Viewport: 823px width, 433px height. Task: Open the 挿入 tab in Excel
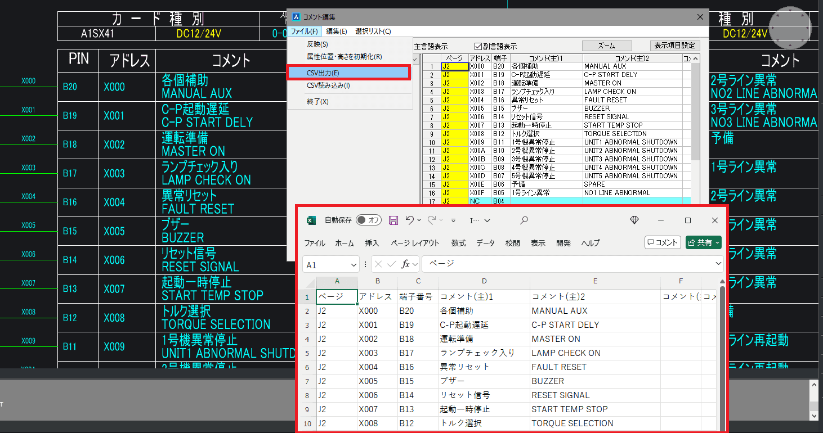372,243
